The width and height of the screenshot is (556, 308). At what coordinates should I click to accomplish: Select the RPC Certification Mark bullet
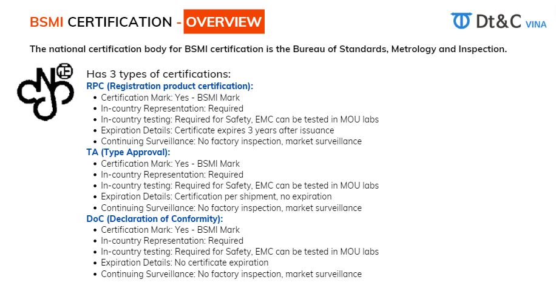tap(170, 98)
